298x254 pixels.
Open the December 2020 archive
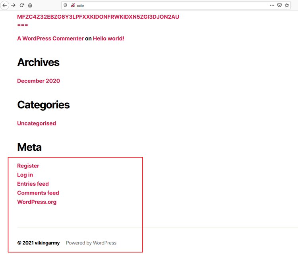point(39,81)
